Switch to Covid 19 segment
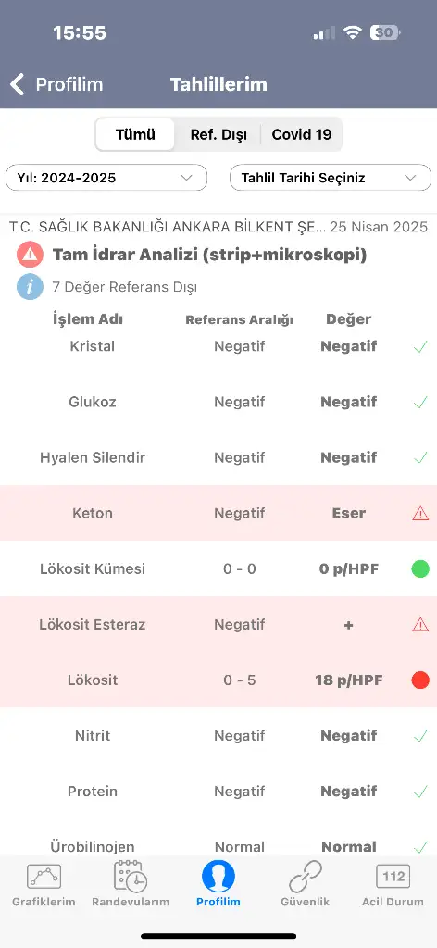437x948 pixels. click(x=302, y=134)
